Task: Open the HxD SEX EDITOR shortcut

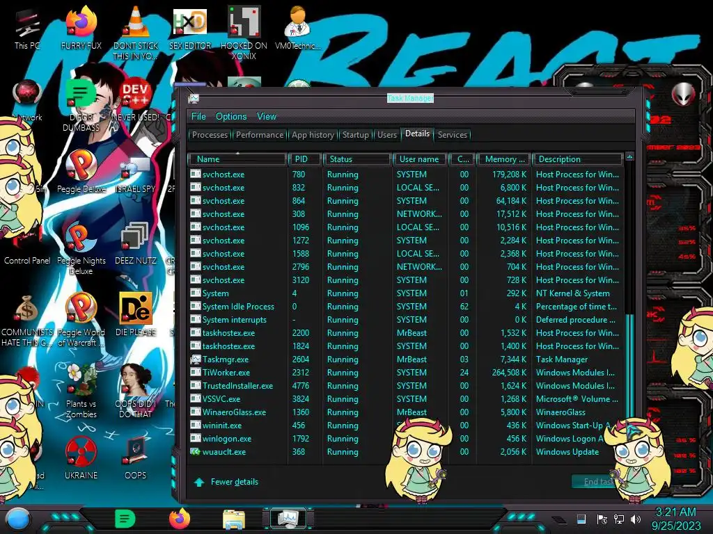Action: (x=190, y=28)
